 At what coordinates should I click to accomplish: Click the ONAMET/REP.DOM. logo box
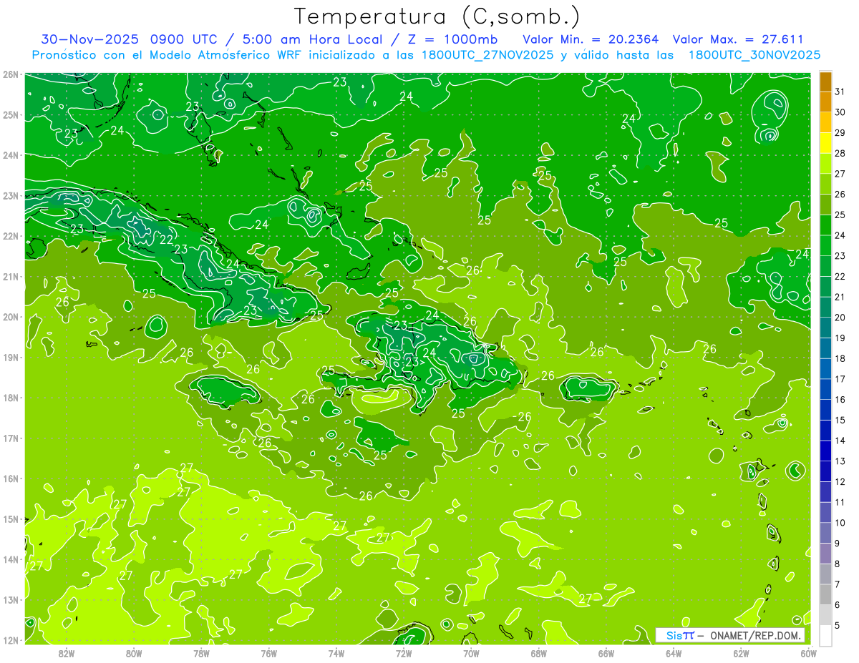[730, 635]
